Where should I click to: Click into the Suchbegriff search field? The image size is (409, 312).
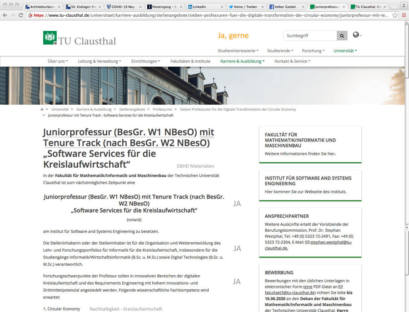(310, 35)
